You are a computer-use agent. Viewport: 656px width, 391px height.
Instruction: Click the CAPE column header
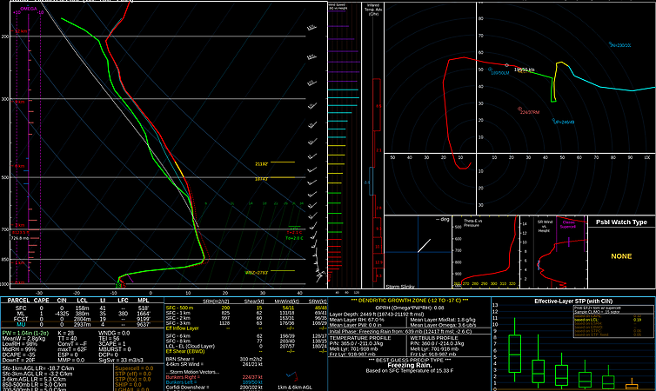42,301
